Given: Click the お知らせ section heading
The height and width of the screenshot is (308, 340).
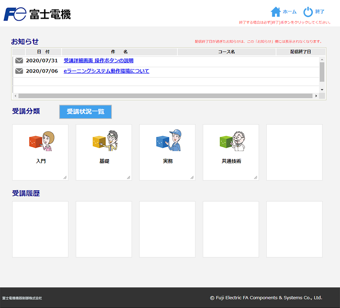Looking at the screenshot, I should coord(25,41).
